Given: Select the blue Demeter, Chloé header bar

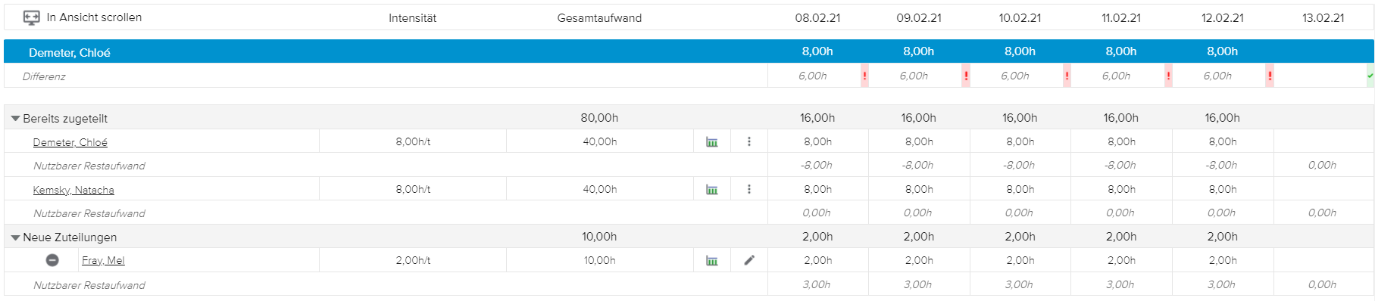Looking at the screenshot, I should [689, 51].
